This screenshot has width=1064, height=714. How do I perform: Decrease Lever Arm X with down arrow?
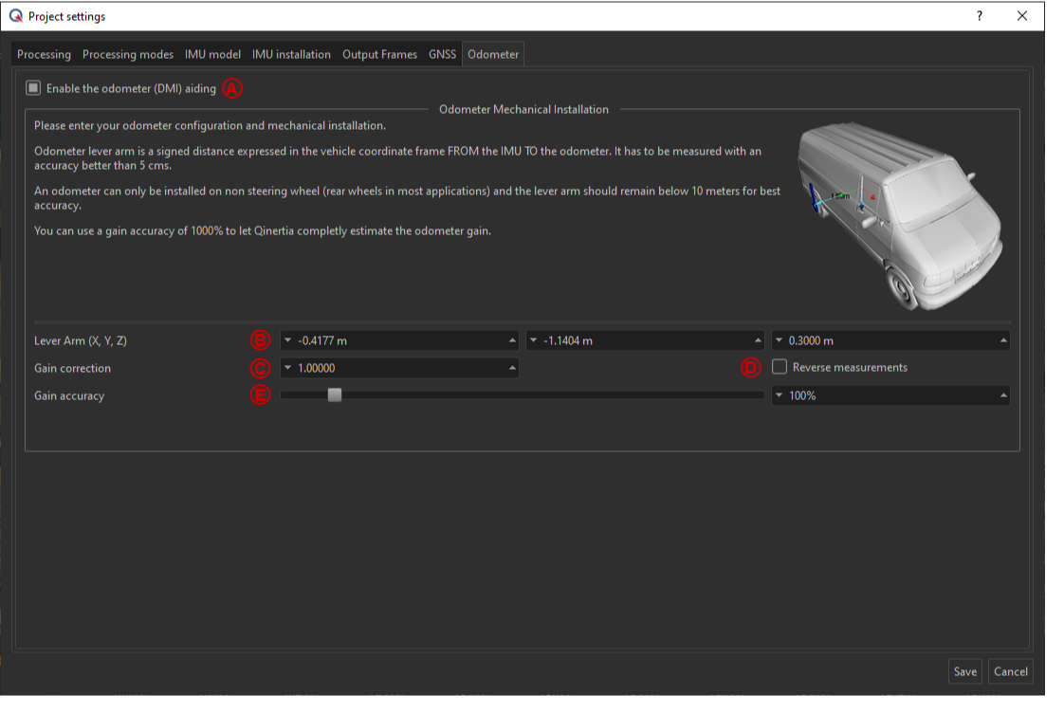tap(287, 340)
